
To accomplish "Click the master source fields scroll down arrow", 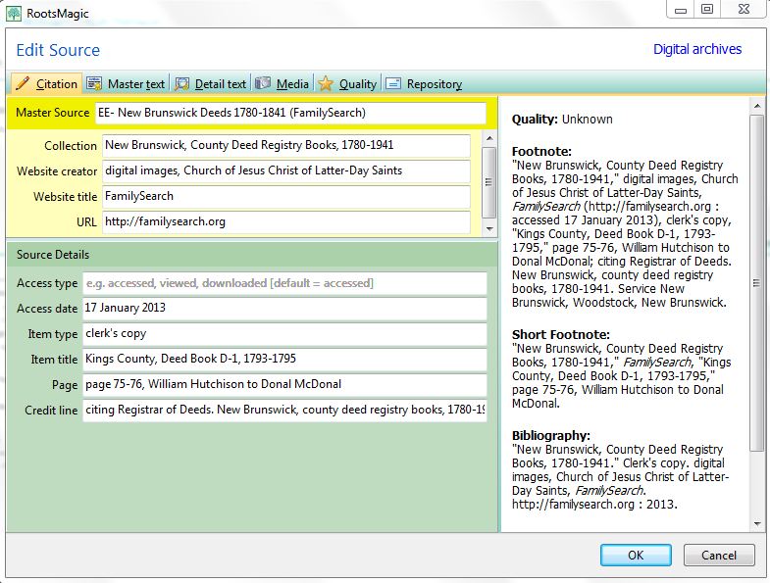I will [489, 228].
